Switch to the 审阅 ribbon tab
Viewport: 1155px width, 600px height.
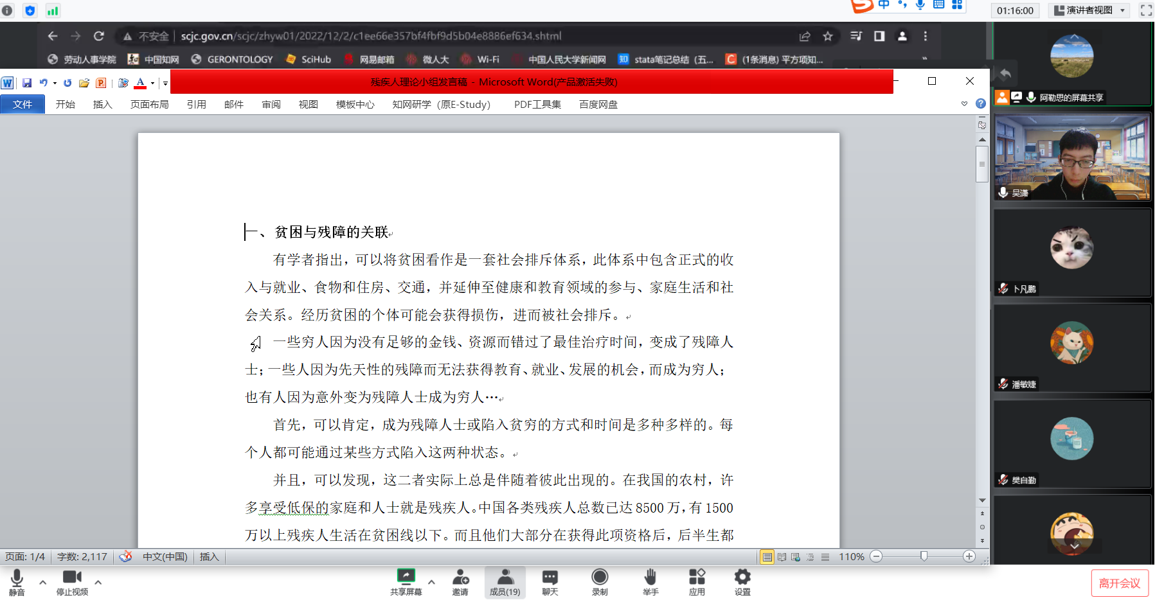pyautogui.click(x=271, y=104)
